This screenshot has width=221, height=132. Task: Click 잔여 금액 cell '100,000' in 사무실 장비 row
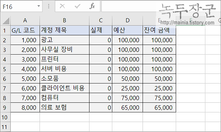pos(159,50)
